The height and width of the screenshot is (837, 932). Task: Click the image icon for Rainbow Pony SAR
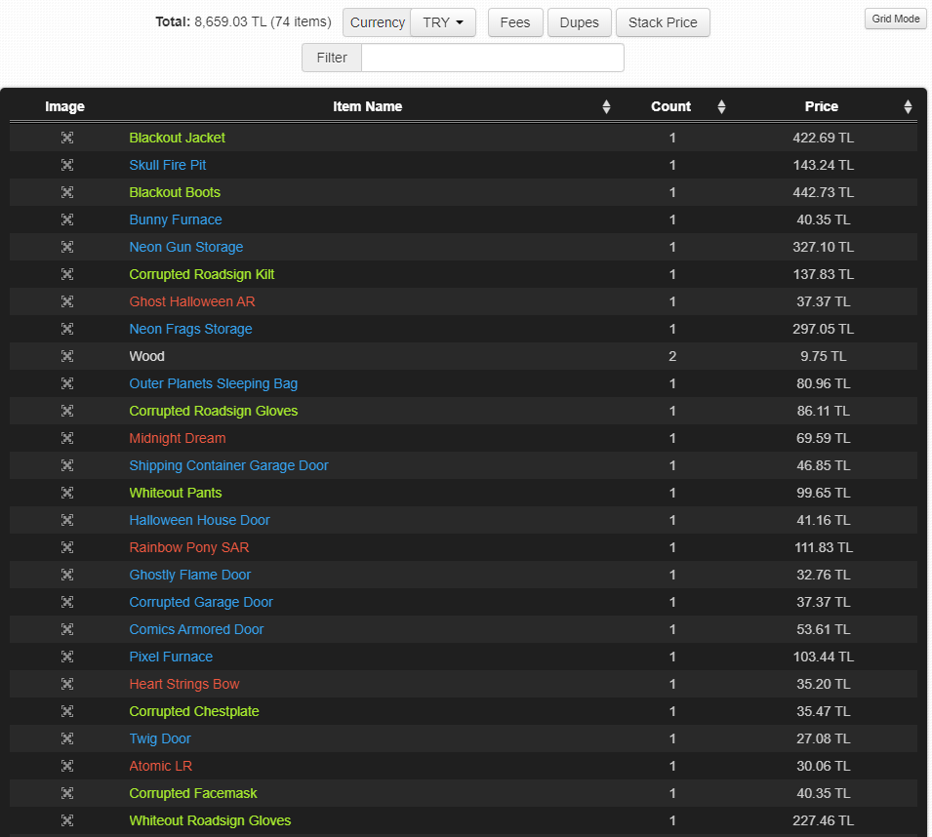67,547
